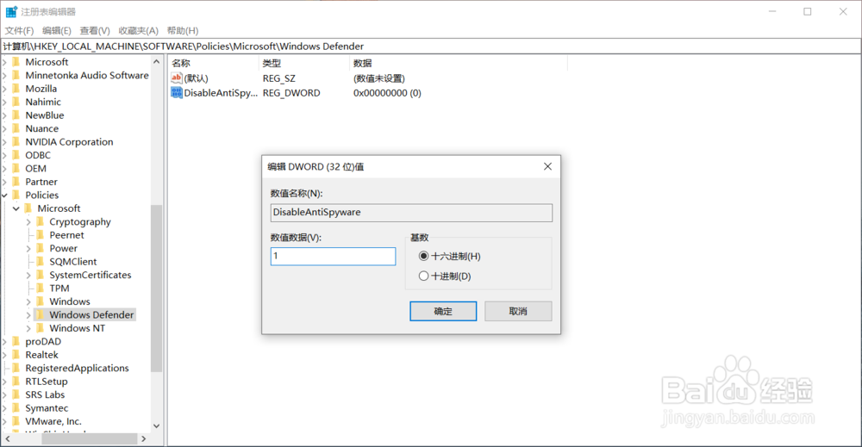Click the Registry Editor app icon in title bar
862x447 pixels.
tap(11, 11)
